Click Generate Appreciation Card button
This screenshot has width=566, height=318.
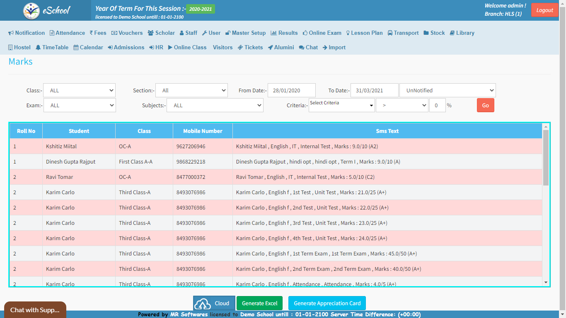click(x=327, y=303)
